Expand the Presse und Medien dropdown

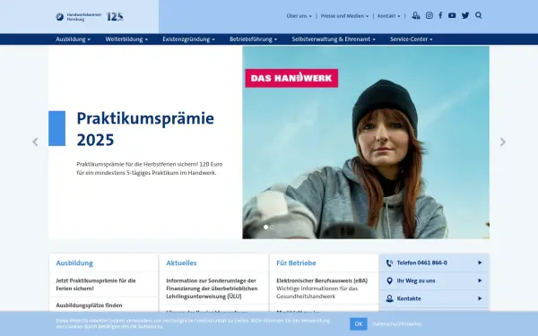click(345, 16)
